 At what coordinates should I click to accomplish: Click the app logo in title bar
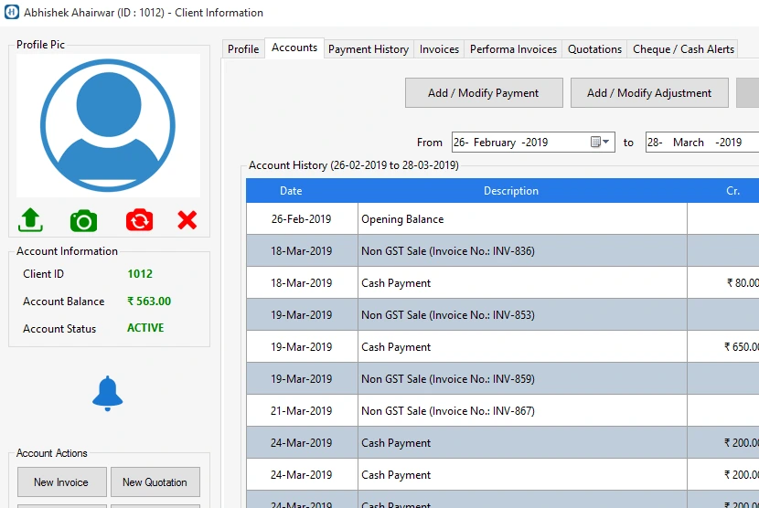(12, 13)
